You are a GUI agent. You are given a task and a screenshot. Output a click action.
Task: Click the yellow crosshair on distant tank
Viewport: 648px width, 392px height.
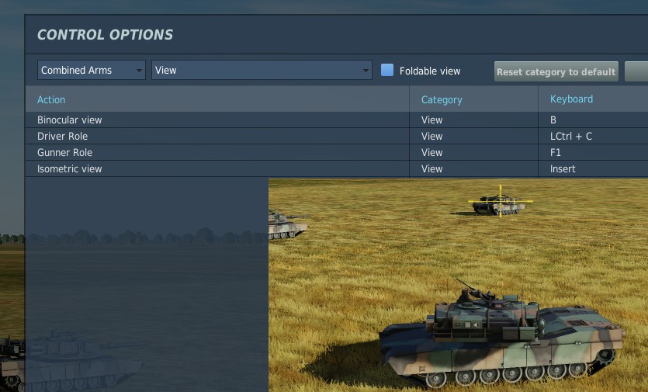tap(501, 201)
